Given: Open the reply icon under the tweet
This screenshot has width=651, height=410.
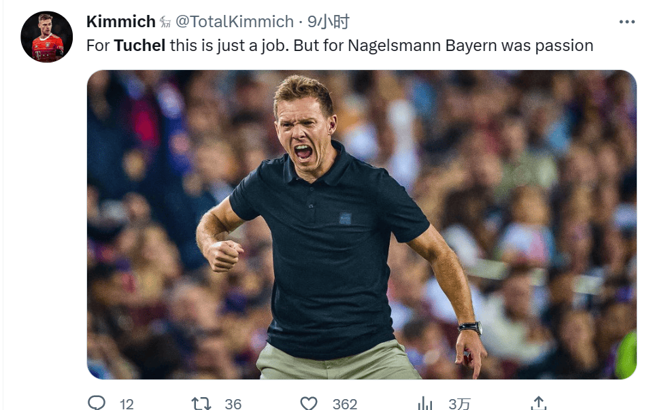Looking at the screenshot, I should (97, 403).
